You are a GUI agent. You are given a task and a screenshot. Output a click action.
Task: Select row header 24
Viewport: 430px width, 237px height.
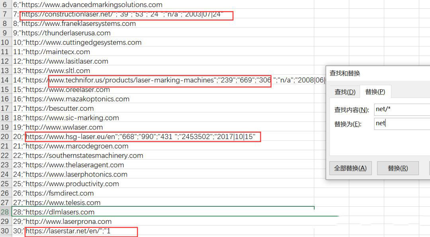pos(5,174)
